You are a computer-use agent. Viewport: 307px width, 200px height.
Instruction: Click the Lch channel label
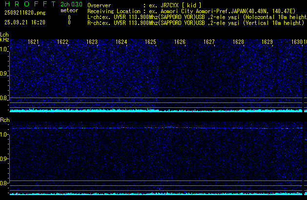pos(4,35)
